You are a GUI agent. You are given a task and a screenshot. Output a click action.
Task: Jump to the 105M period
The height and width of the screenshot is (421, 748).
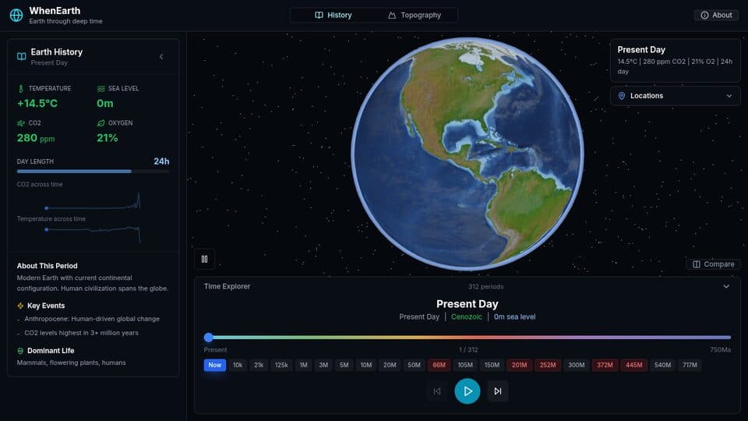(x=465, y=365)
